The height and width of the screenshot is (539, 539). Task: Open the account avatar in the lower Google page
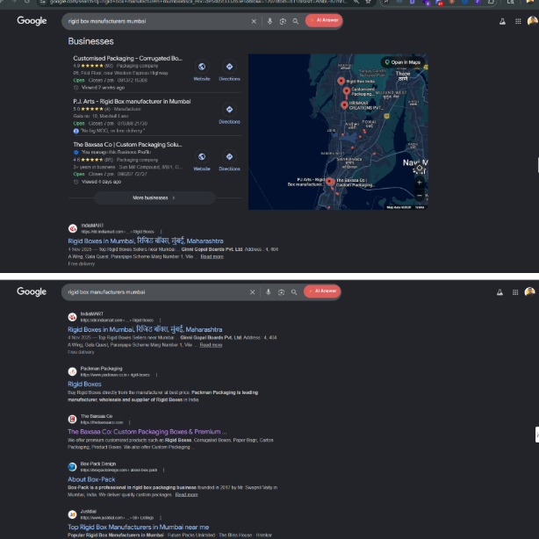click(529, 291)
